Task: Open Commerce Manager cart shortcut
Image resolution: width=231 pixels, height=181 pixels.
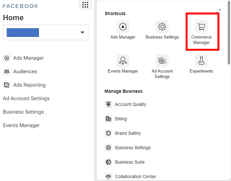Action: point(201,27)
